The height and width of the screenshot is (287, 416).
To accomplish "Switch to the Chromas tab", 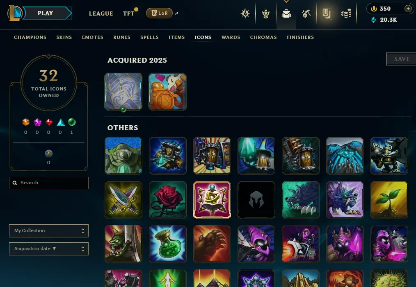I will (x=263, y=37).
